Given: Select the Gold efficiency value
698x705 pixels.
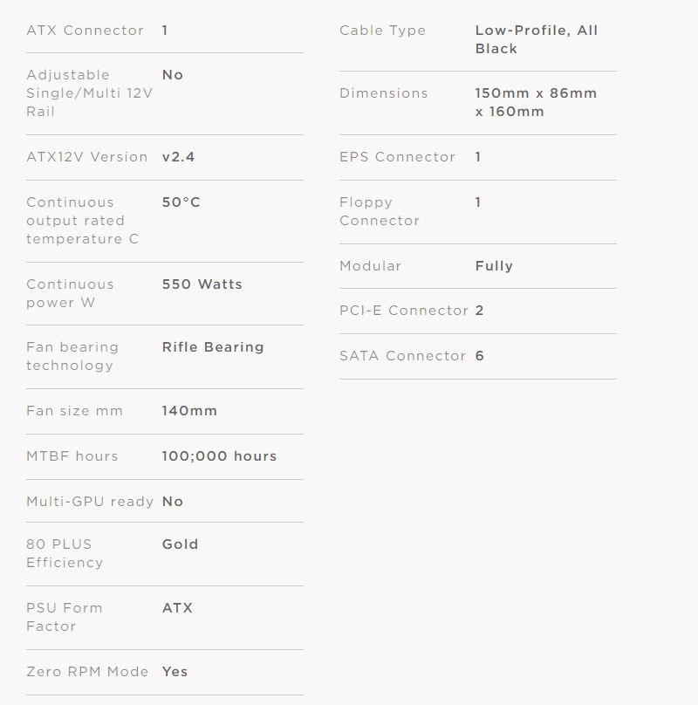Looking at the screenshot, I should pos(180,544).
